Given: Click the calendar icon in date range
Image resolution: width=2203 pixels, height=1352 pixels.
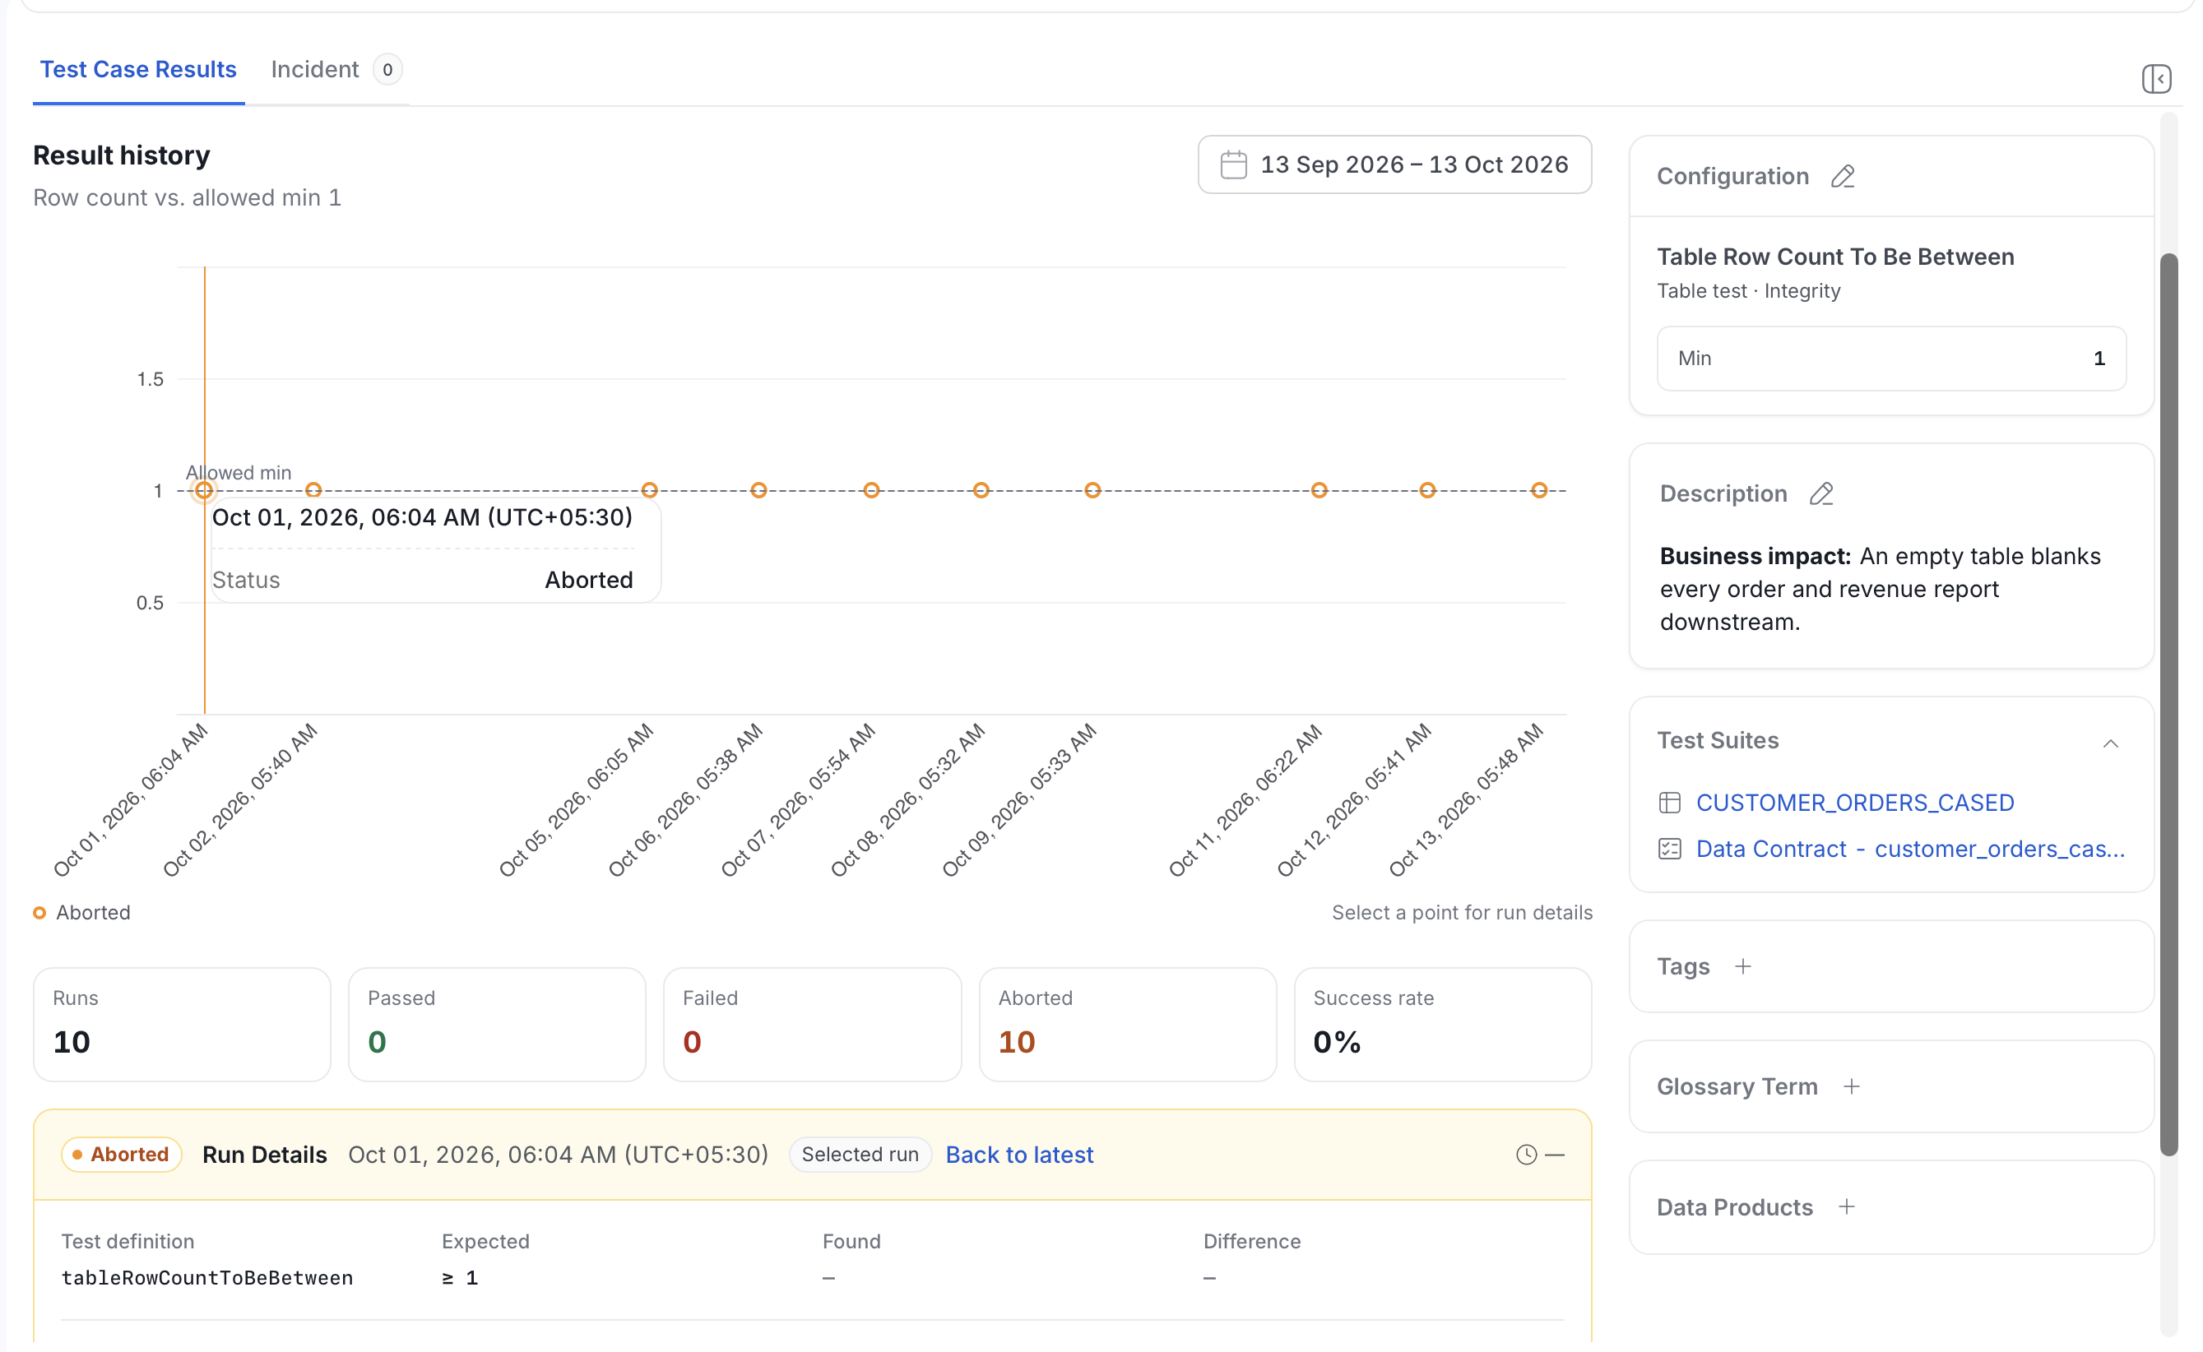Looking at the screenshot, I should pyautogui.click(x=1232, y=164).
